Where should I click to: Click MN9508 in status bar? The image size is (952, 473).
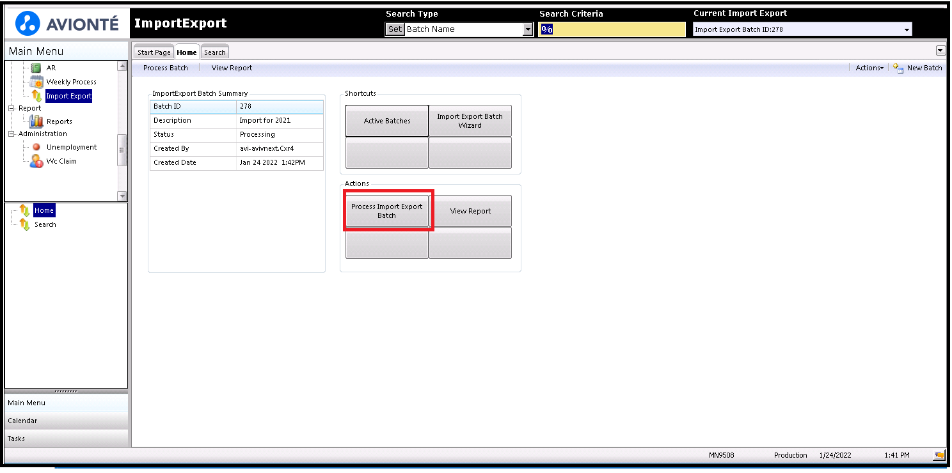click(x=722, y=455)
